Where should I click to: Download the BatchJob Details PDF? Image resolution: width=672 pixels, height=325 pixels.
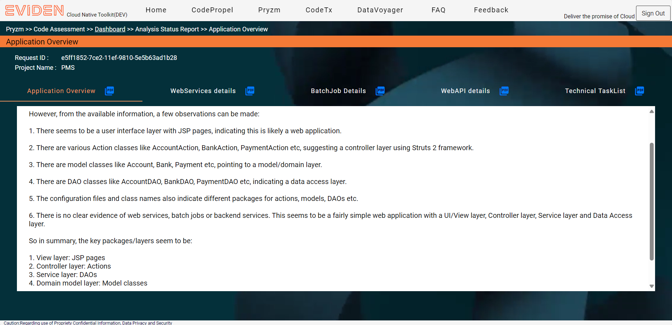point(380,91)
